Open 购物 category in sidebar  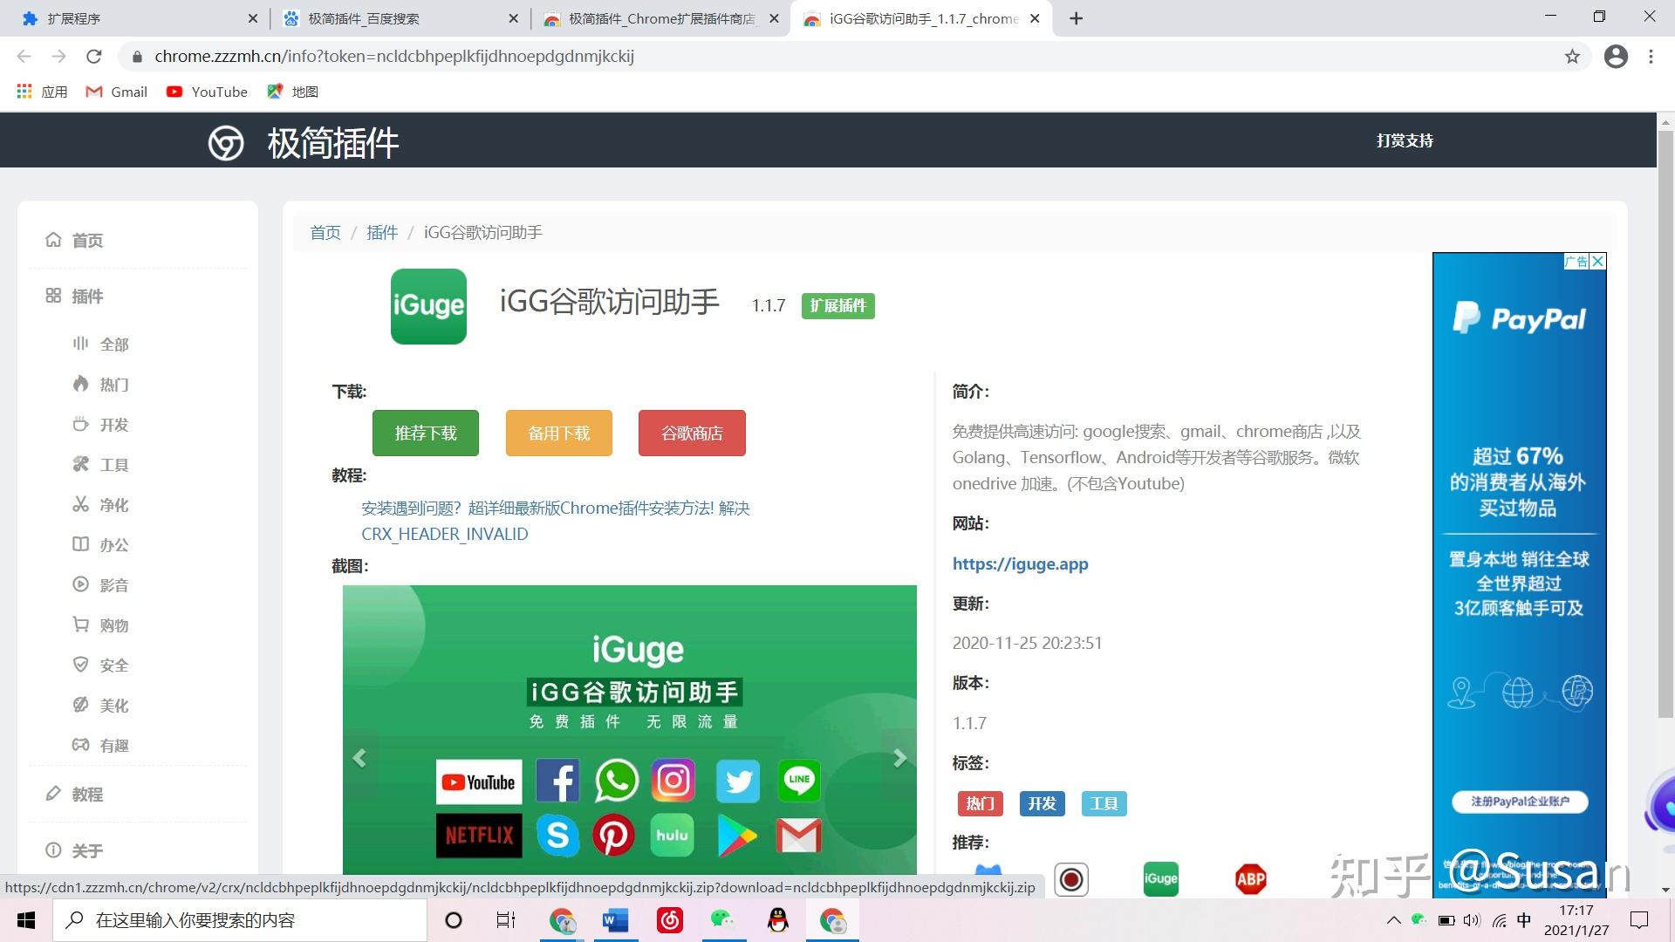click(100, 625)
